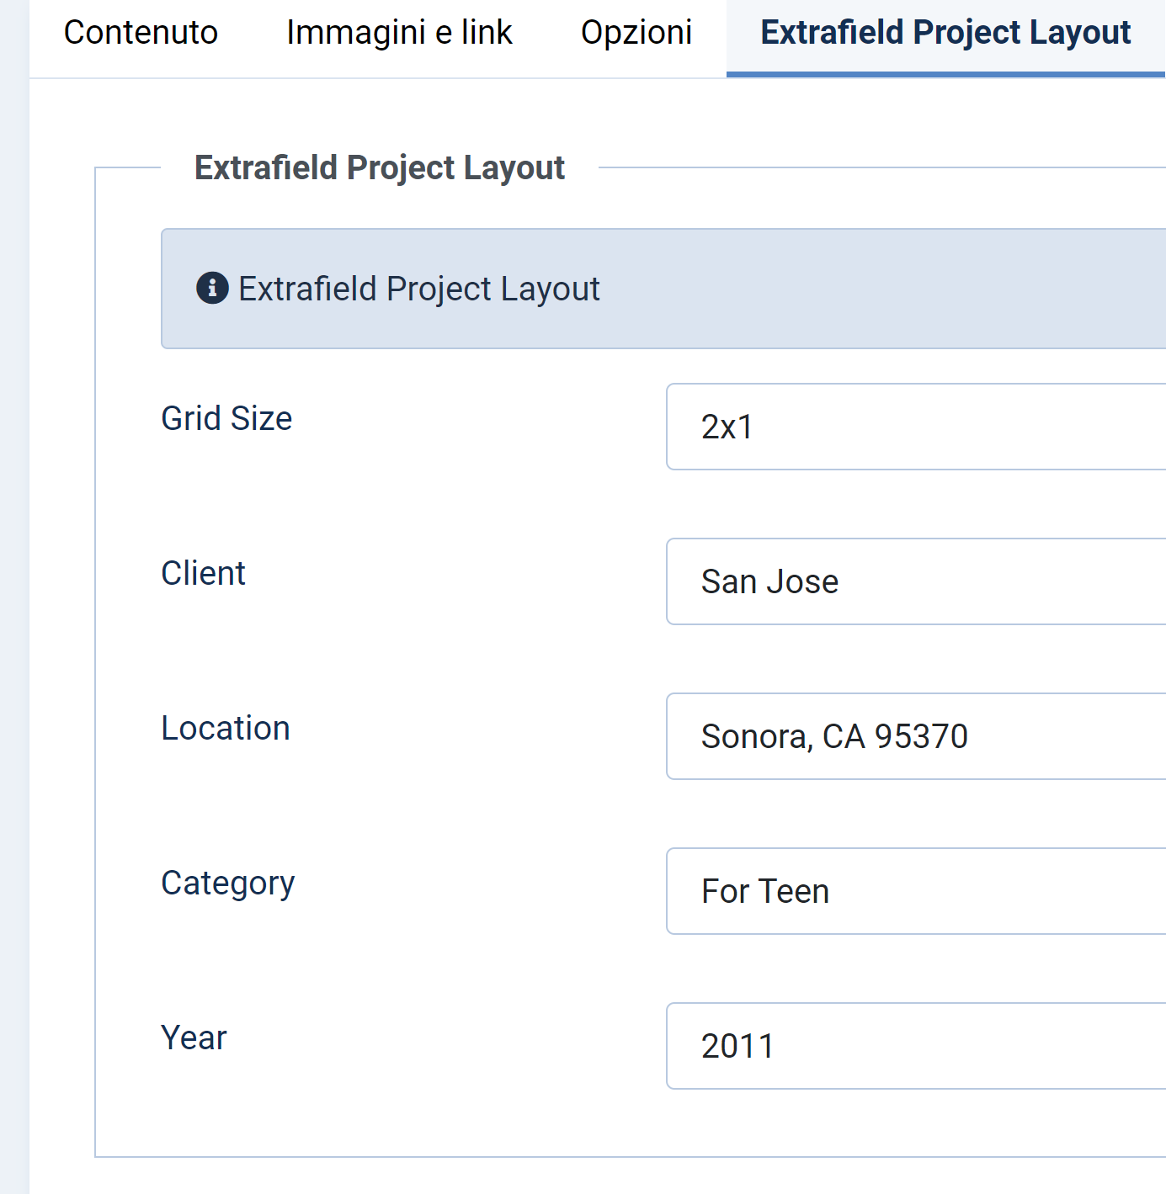Switch to the Contenuto tab
Image resolution: width=1166 pixels, height=1194 pixels.
[x=141, y=33]
